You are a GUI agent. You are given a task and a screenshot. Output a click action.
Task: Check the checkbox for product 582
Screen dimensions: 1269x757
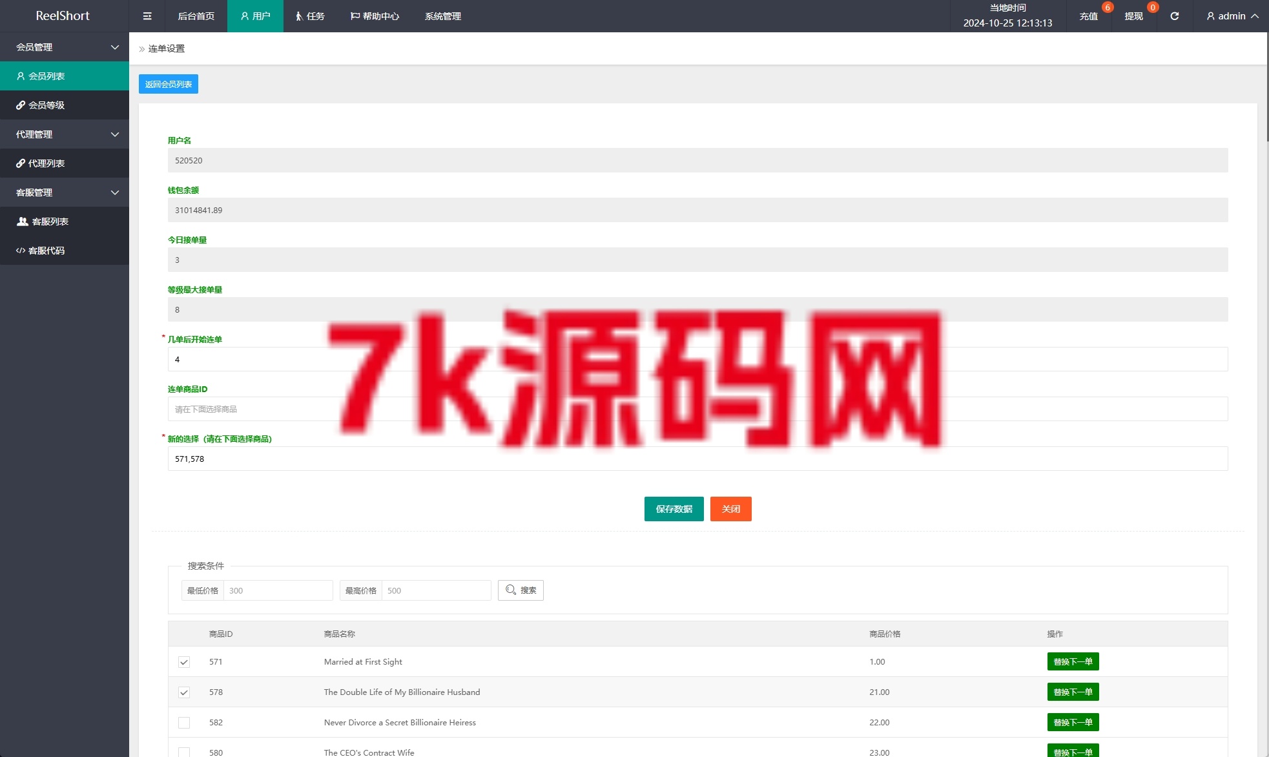point(184,723)
